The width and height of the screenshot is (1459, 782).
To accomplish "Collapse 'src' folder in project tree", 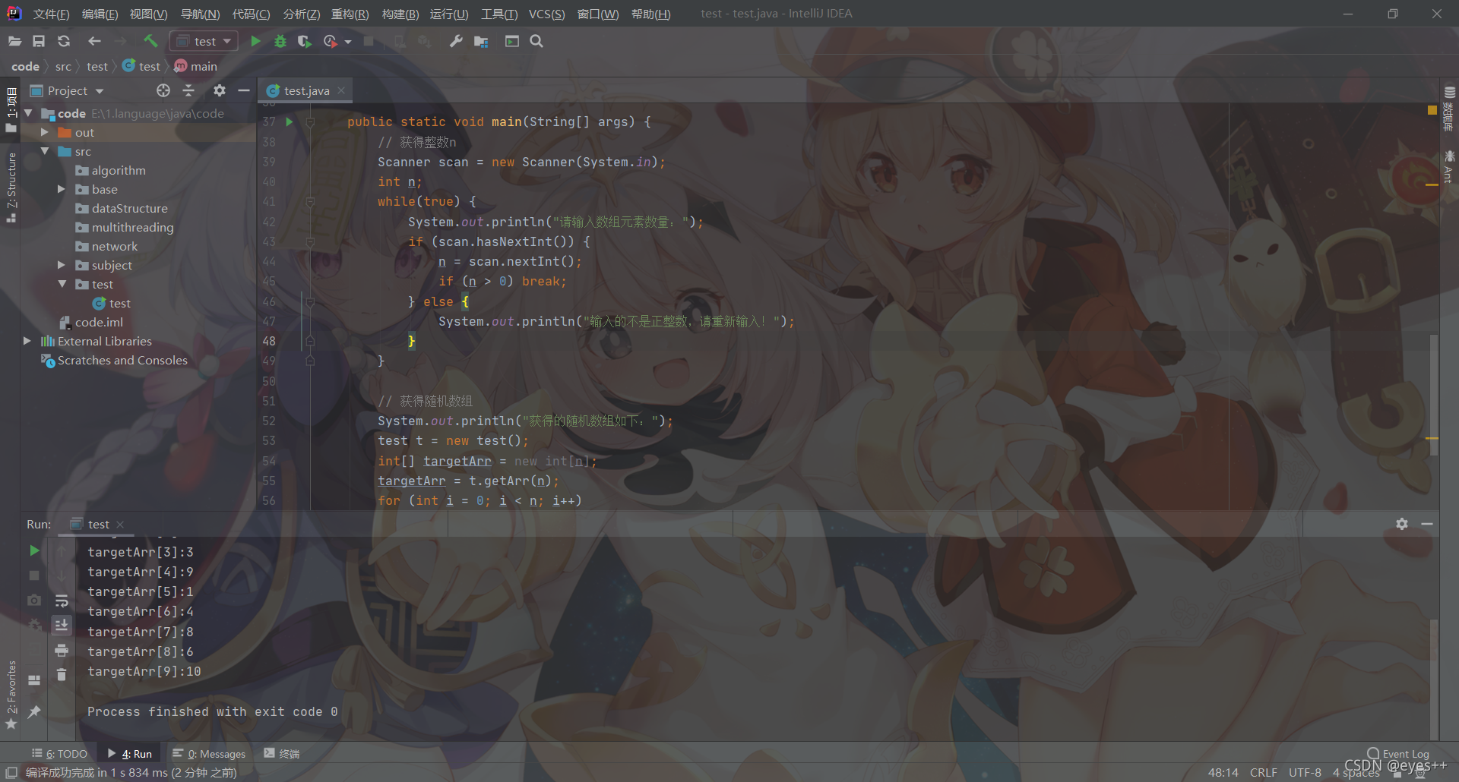I will coord(45,151).
